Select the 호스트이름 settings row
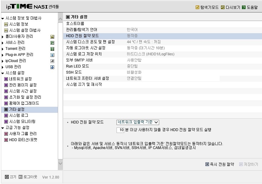262x184 pixels. [x=162, y=24]
